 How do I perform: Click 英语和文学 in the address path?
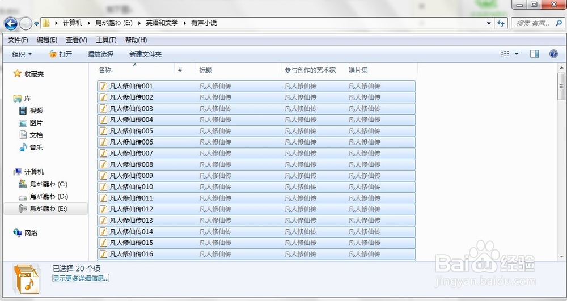click(162, 23)
